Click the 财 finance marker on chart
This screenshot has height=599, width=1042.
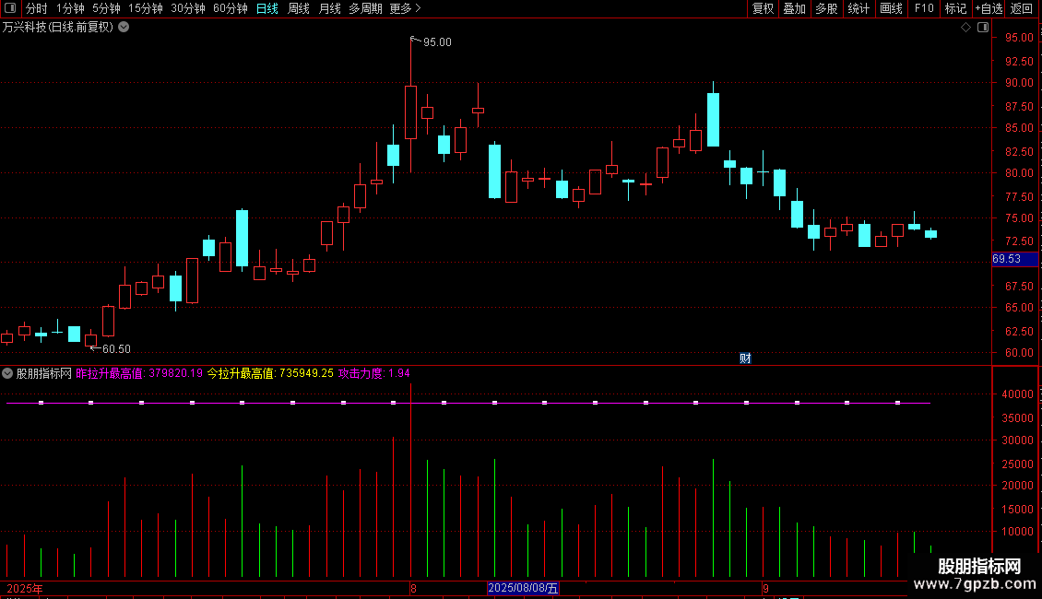(745, 358)
